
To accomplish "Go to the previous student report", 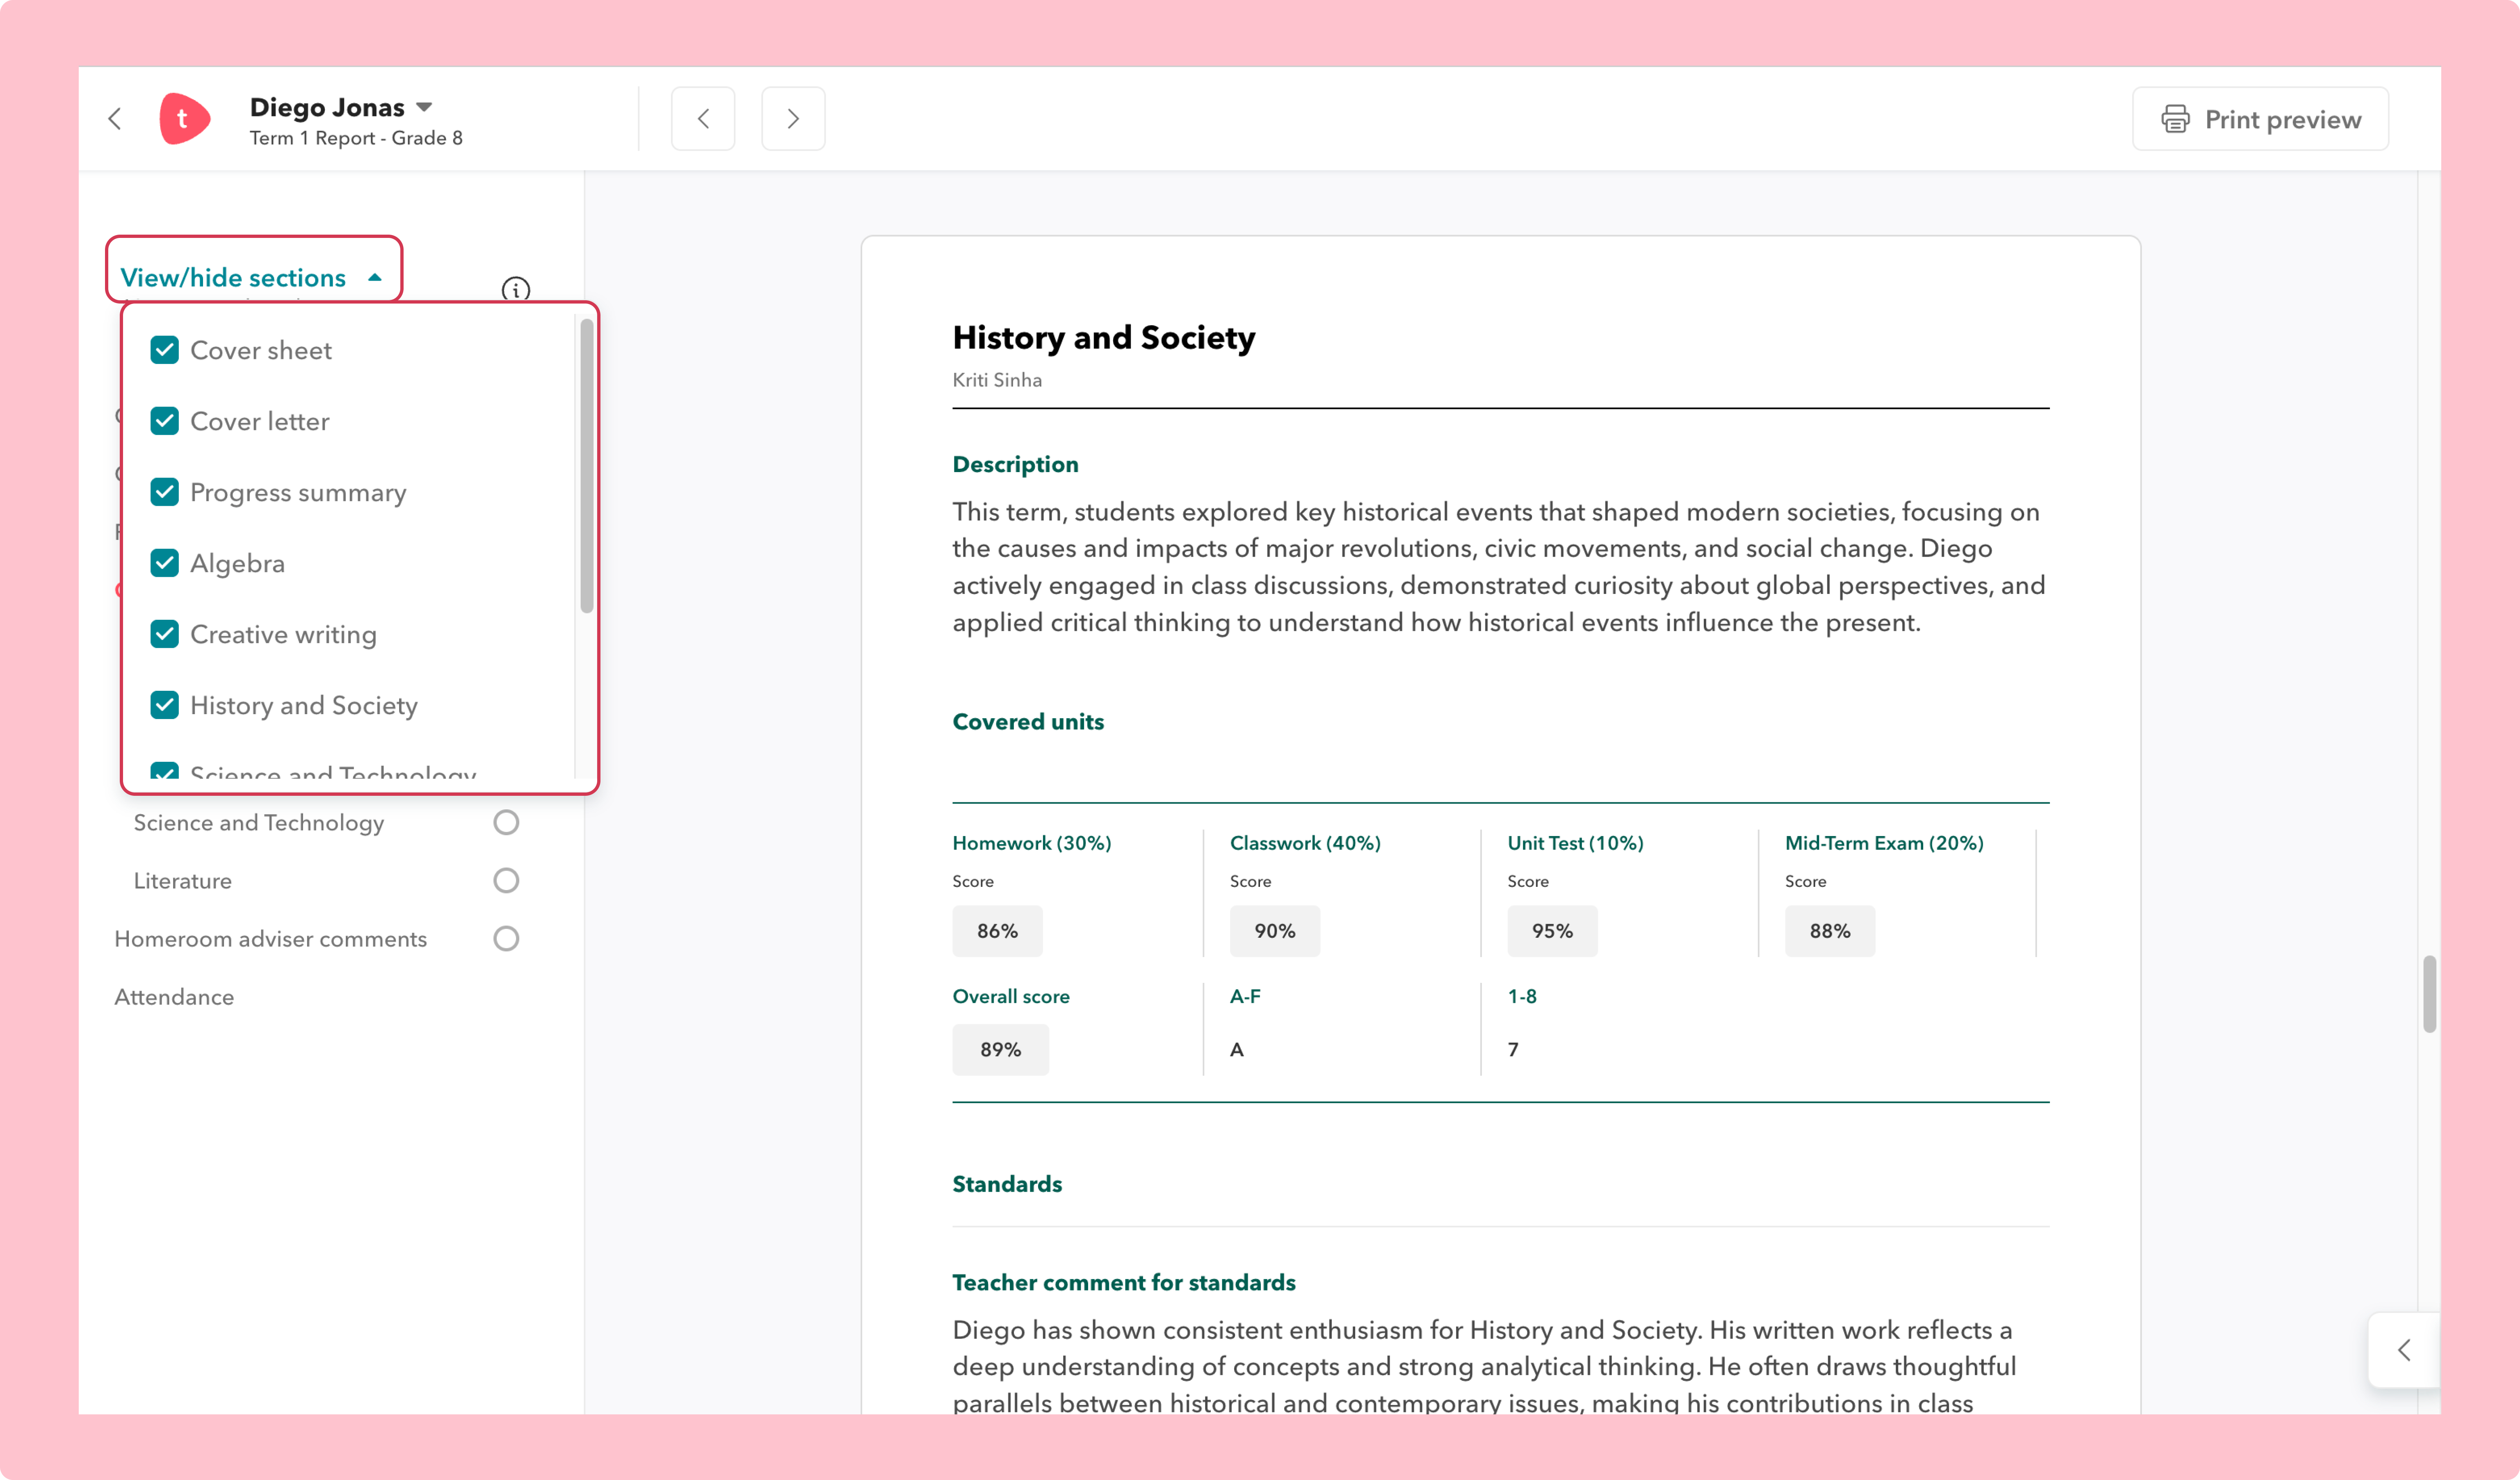I will (703, 119).
